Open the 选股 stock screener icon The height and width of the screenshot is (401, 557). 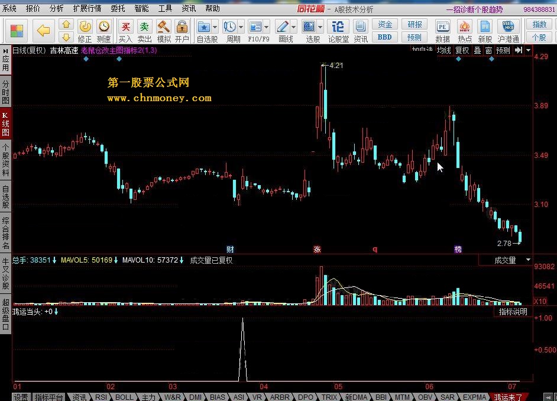pyautogui.click(x=309, y=27)
